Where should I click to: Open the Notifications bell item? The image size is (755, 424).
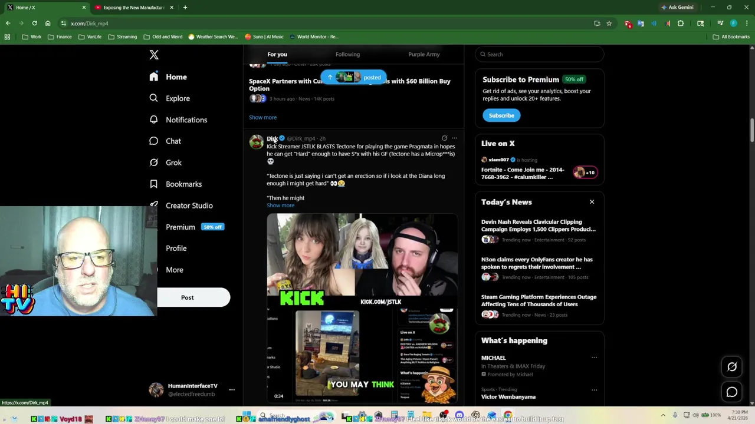179,120
